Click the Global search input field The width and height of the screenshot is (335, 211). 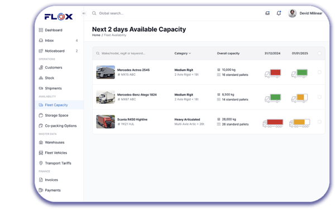click(111, 13)
